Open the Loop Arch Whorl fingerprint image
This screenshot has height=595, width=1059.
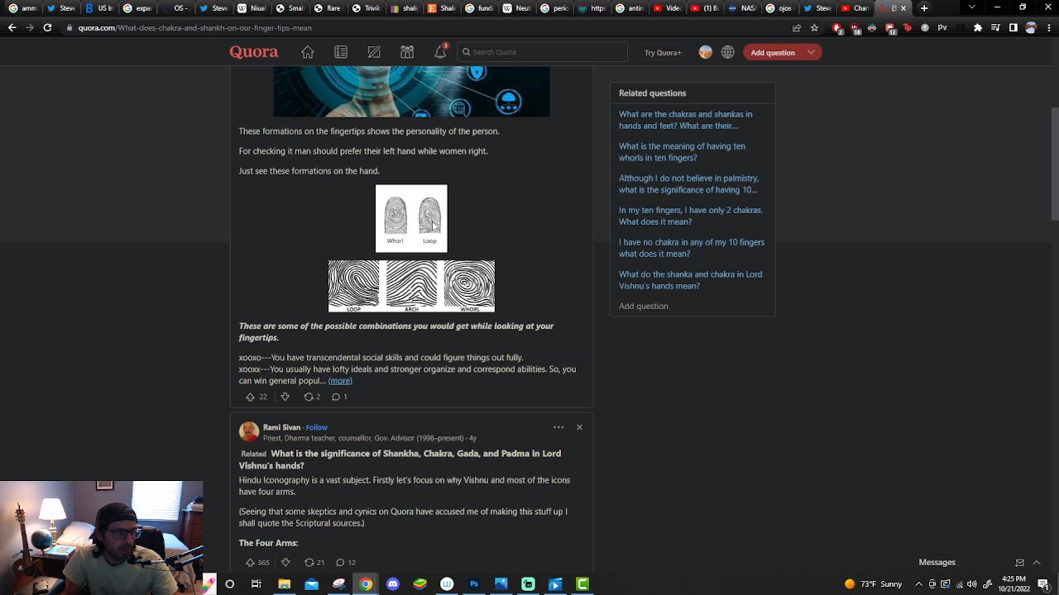[x=411, y=286]
